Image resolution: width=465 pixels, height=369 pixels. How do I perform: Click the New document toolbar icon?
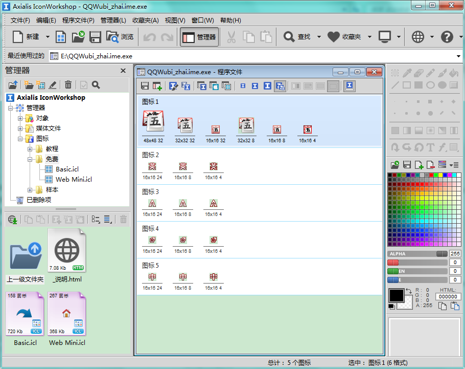[18, 37]
